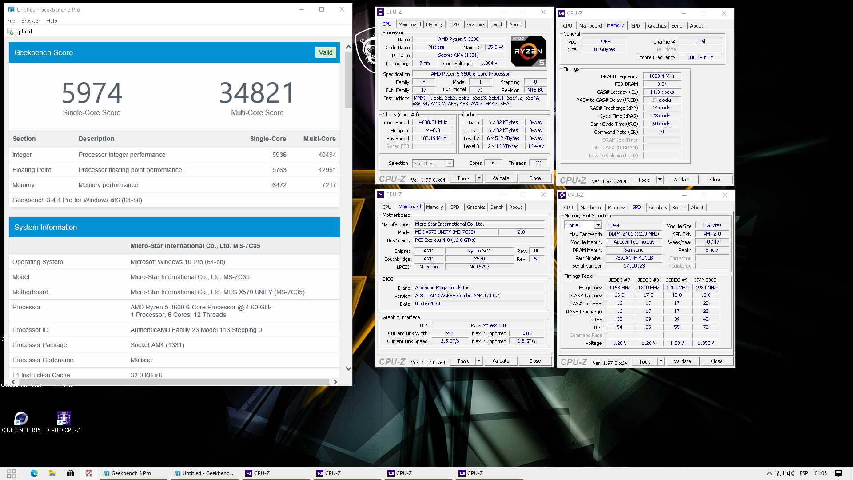Click Validate button in SPD window
The width and height of the screenshot is (853, 480).
coord(682,361)
